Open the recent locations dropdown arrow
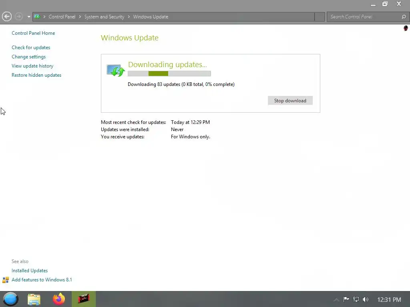 click(29, 17)
